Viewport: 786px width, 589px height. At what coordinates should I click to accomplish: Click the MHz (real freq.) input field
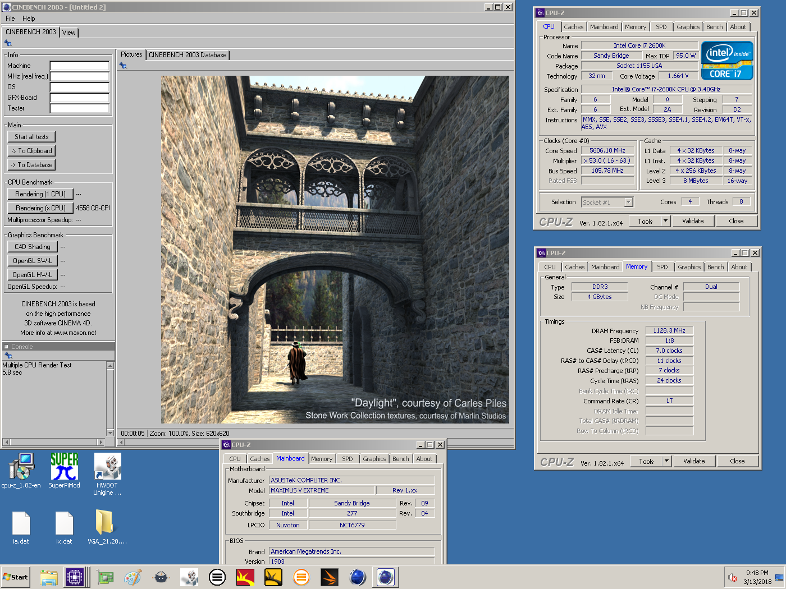(79, 76)
